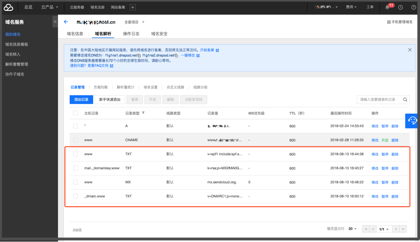The image size is (420, 242).
Task: Click 删除 for the mail._domainkey.www record
Action: point(395,168)
